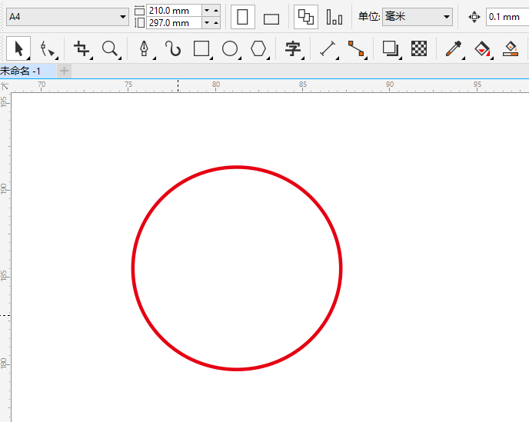This screenshot has height=422, width=529.
Task: Click the nudge distance field 0.1 mm
Action: (507, 17)
